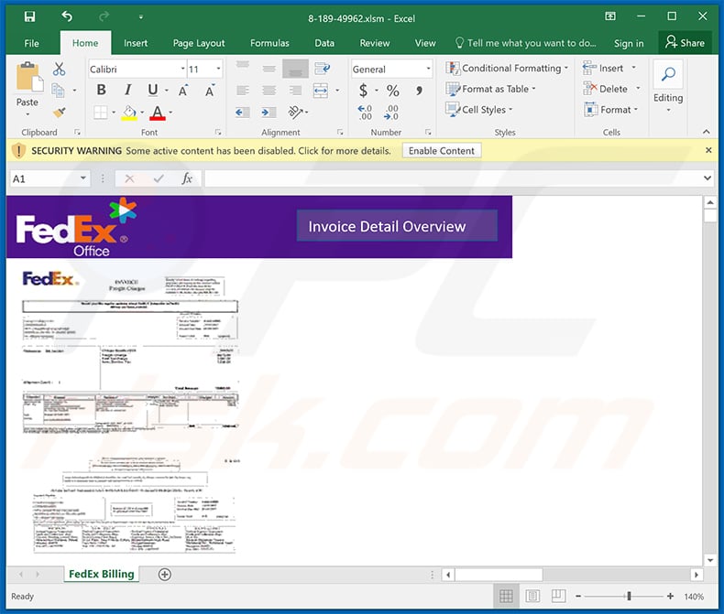This screenshot has width=724, height=614.
Task: Expand the Paste options arrow
Action: (x=27, y=113)
